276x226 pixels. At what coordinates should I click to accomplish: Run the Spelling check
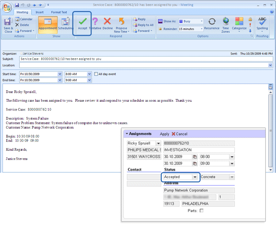click(x=262, y=24)
